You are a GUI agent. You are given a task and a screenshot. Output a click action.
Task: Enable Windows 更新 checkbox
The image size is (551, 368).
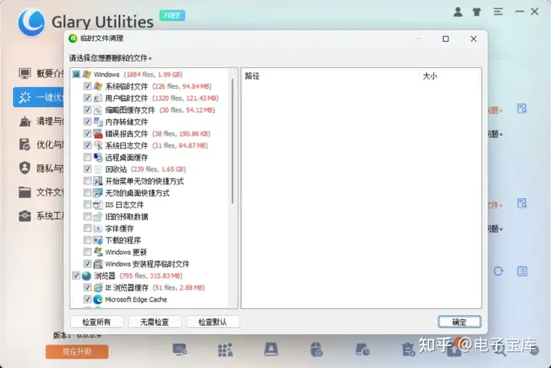click(x=87, y=252)
